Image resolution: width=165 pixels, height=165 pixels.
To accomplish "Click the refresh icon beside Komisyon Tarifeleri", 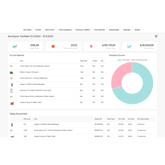I will pos(156,36).
